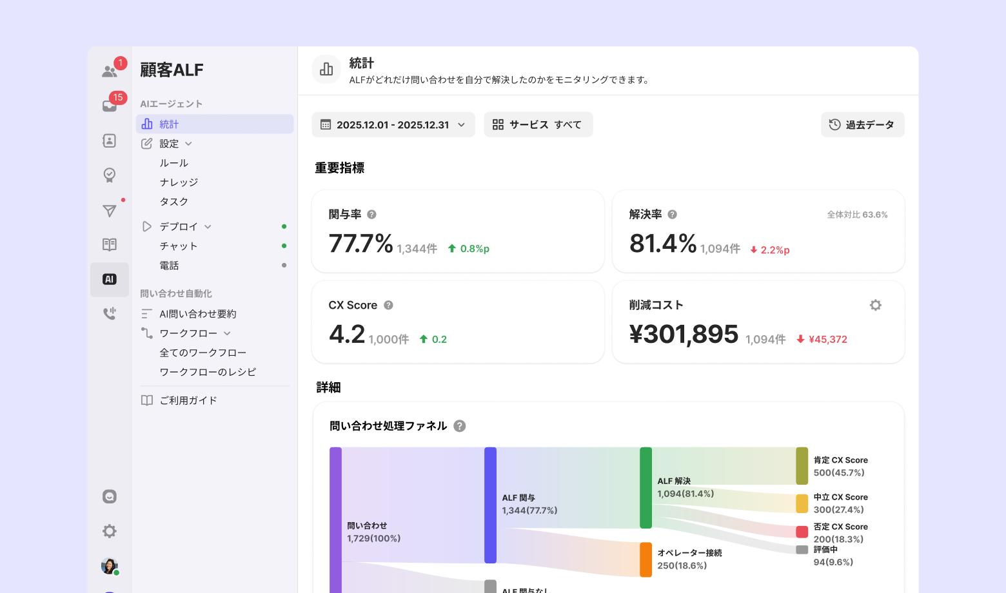Click the user profile avatar
Image resolution: width=1006 pixels, height=593 pixels.
(109, 566)
